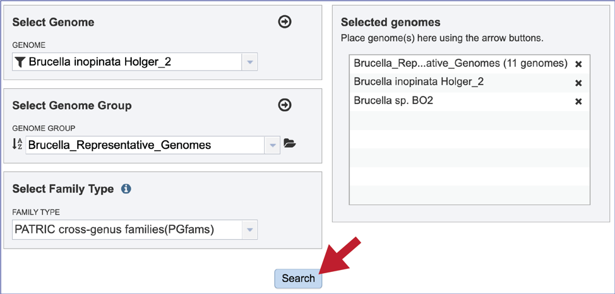The width and height of the screenshot is (615, 294).
Task: Add selected genome using Select Genome arrow button
Action: [285, 22]
